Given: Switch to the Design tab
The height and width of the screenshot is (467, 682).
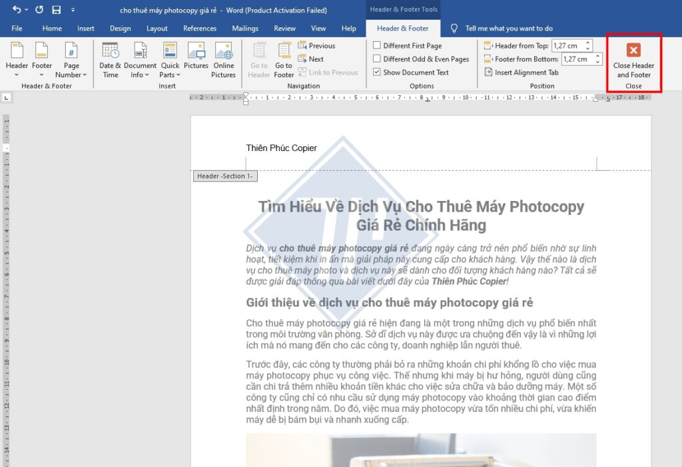Looking at the screenshot, I should click(120, 28).
